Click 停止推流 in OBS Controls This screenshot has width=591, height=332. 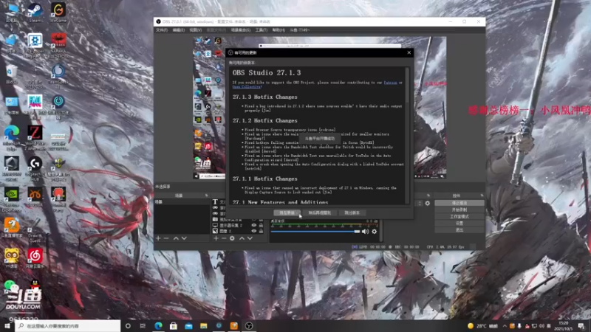pyautogui.click(x=459, y=203)
